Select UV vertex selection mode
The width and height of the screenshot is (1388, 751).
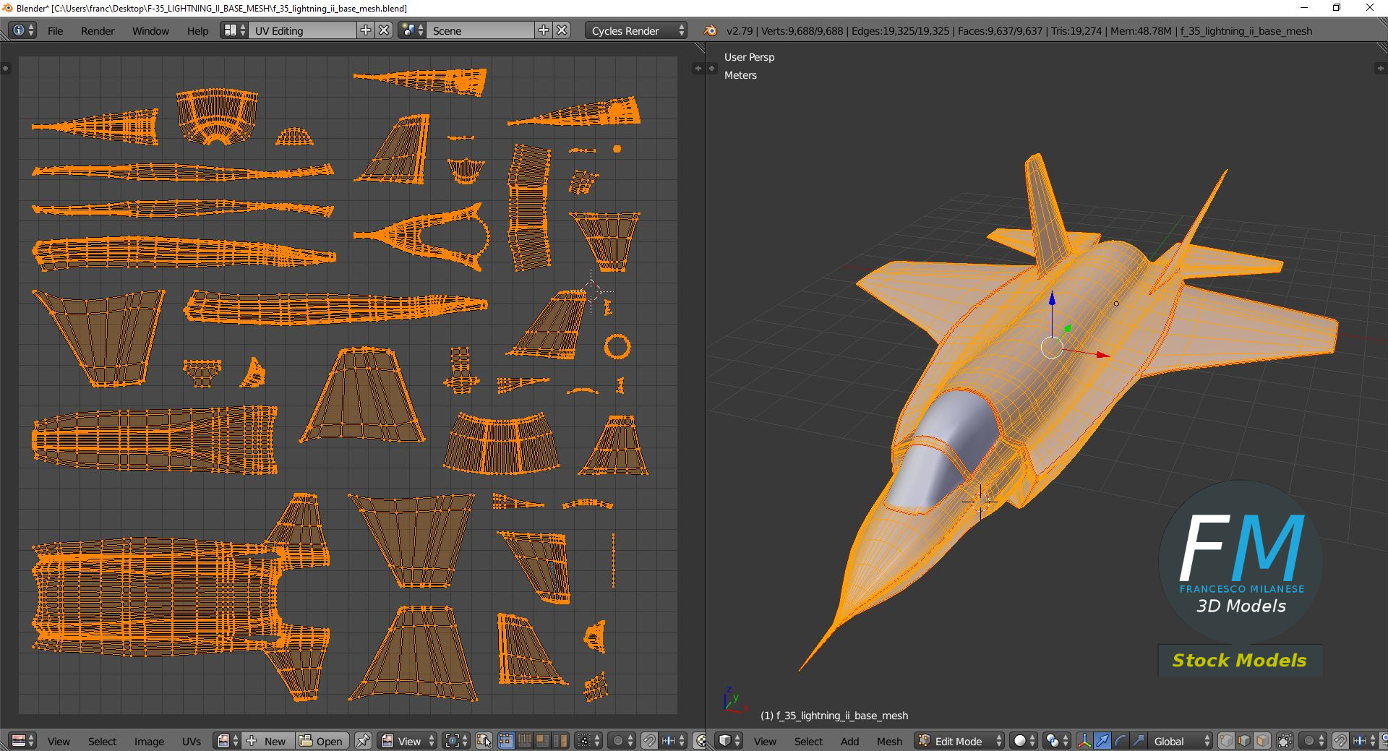coord(506,741)
